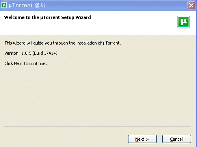Click the word µTorrent in the description sentence
The width and height of the screenshot is (197, 147).
tap(111, 43)
